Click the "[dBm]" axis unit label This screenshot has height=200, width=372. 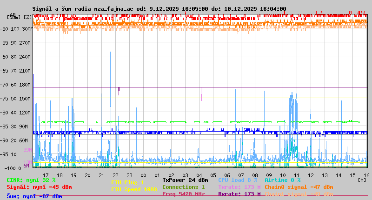(14, 17)
